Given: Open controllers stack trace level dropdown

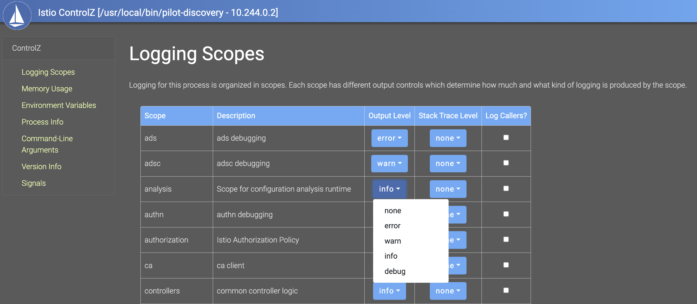Looking at the screenshot, I should click(x=448, y=291).
